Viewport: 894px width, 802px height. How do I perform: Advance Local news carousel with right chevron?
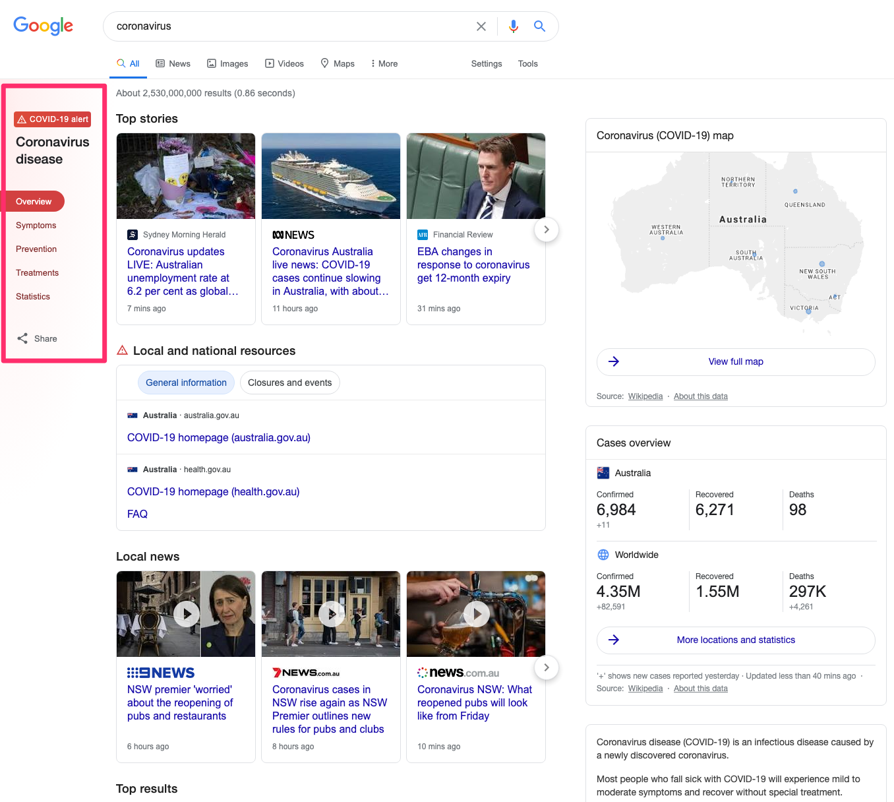pos(547,667)
